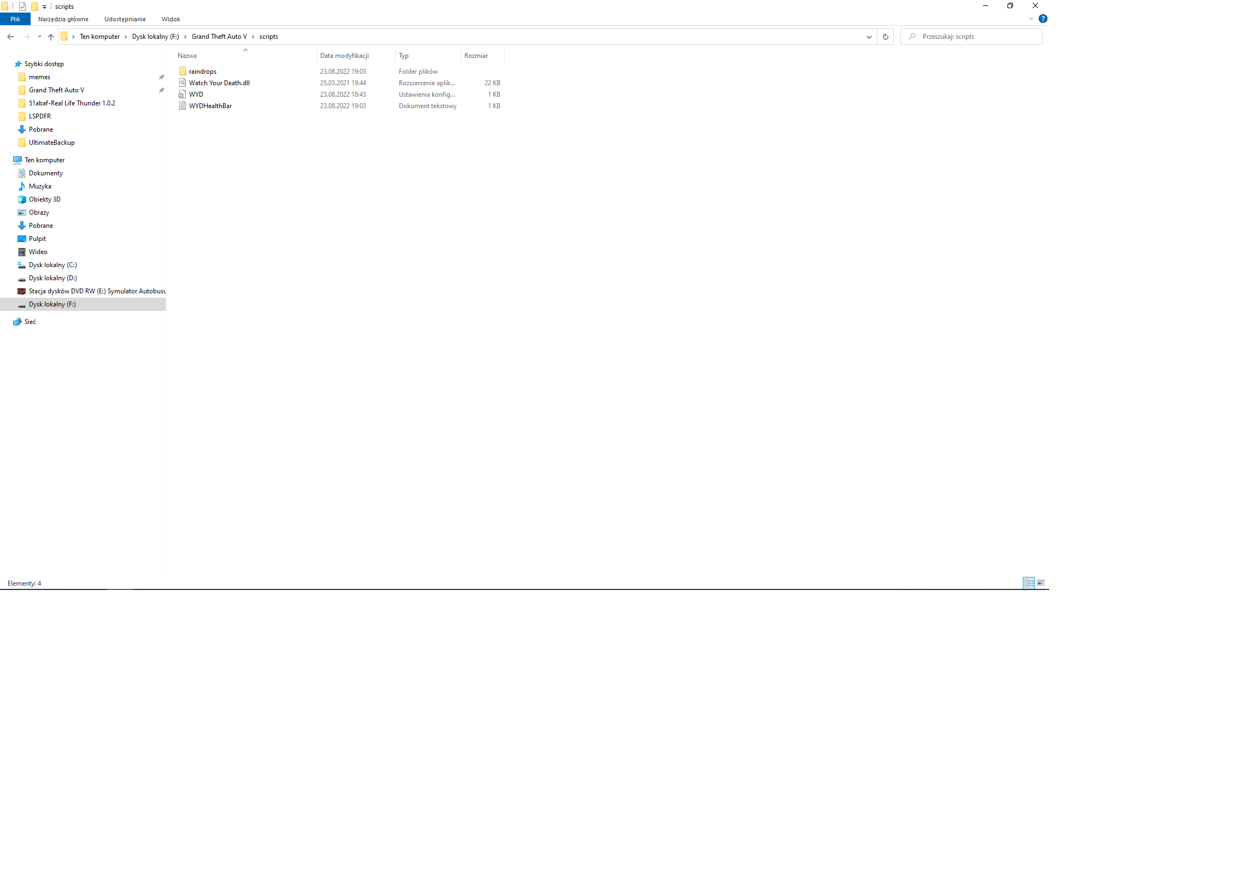Switch to details view layout icon
This screenshot has height=885, width=1237.
(1028, 583)
